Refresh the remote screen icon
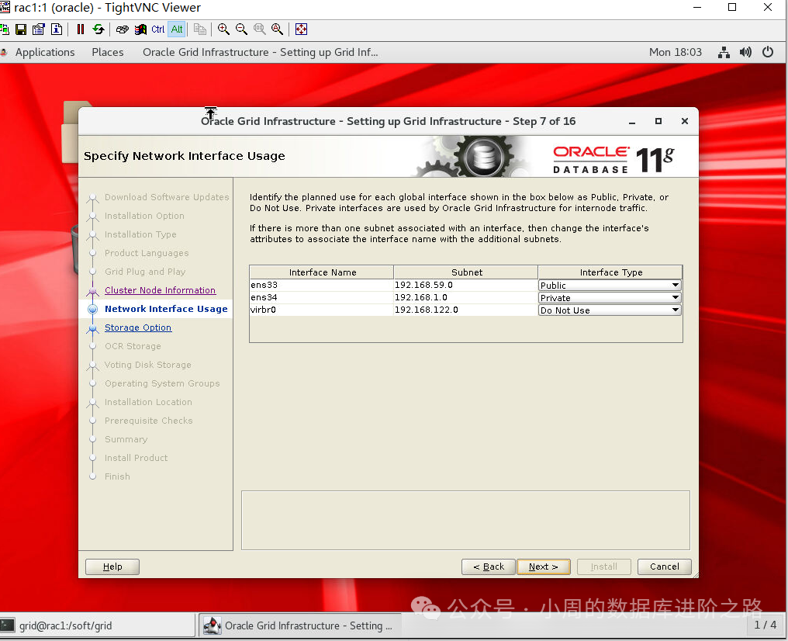The width and height of the screenshot is (788, 641). (x=98, y=29)
